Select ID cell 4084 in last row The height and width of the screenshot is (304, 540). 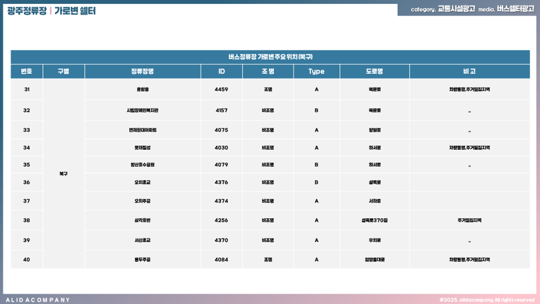tap(221, 260)
